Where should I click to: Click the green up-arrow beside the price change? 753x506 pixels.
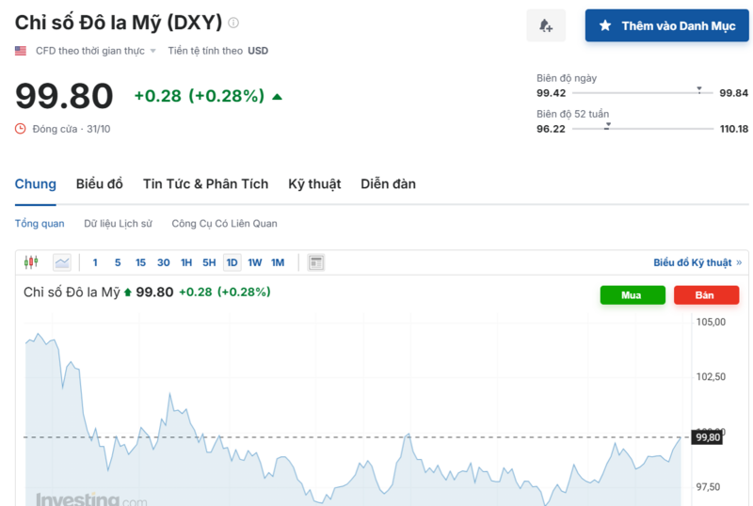pos(277,96)
